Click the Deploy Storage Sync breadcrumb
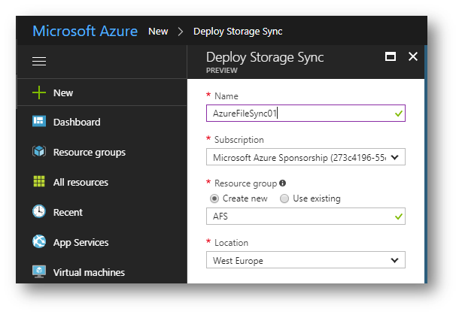This screenshot has width=459, height=315. [x=238, y=32]
